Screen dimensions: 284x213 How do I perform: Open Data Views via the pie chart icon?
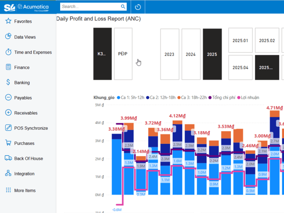click(9, 36)
